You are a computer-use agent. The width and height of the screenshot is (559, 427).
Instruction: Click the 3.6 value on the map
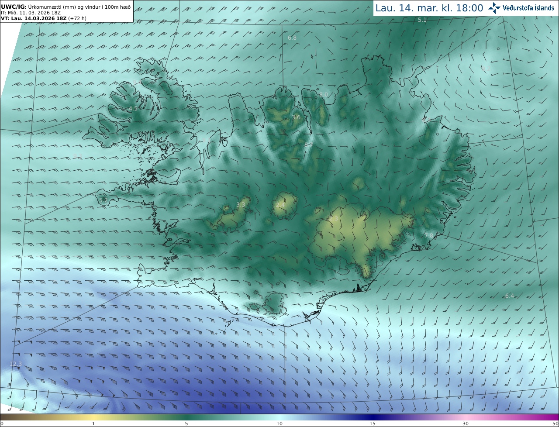coord(296,117)
